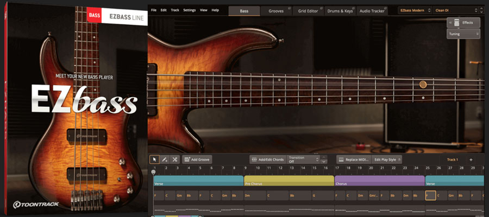
Task: Click the MIDI notes block under Pre Chorus
Action: coord(289,209)
